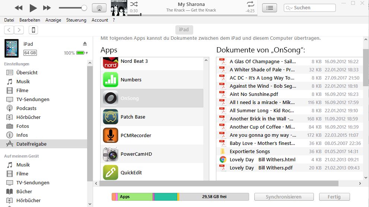Select Nord Beat 3 app

(152, 64)
